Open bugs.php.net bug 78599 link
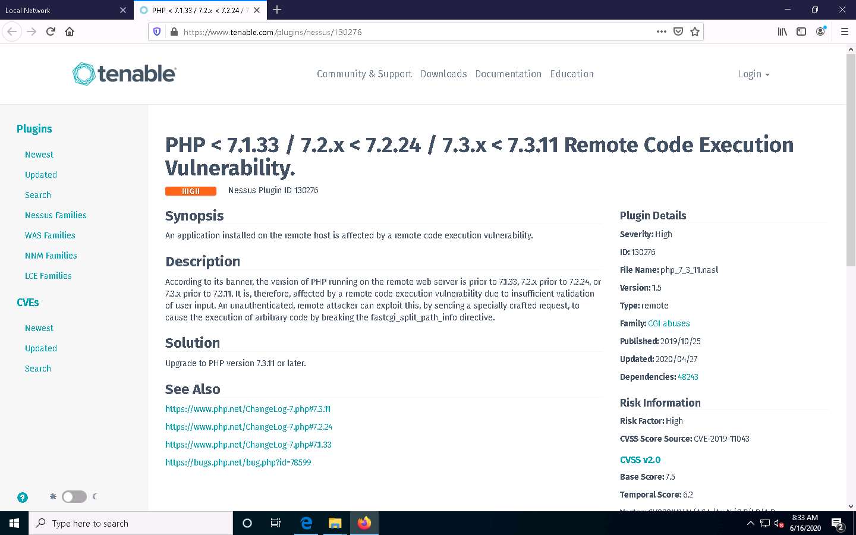 [x=238, y=462]
